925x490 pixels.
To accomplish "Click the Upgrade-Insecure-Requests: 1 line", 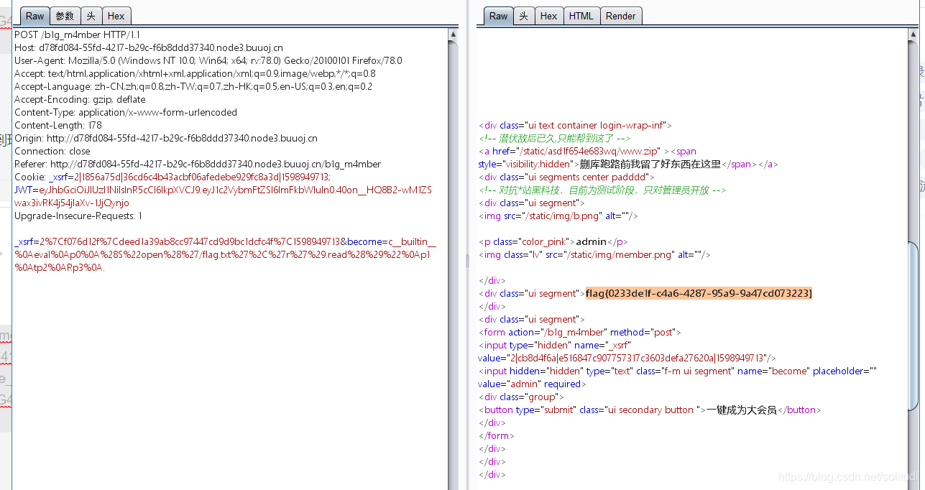I will coord(78,216).
